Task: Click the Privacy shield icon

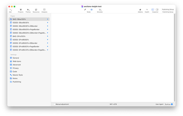Action: click(11, 68)
